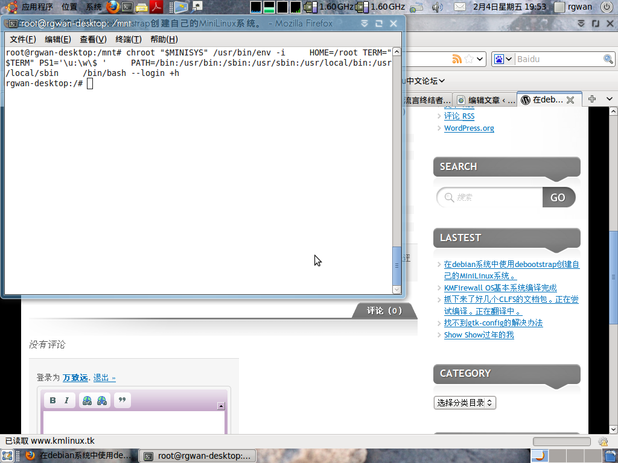Toggle italic in the comment editor
Image resolution: width=618 pixels, height=463 pixels.
pos(67,400)
